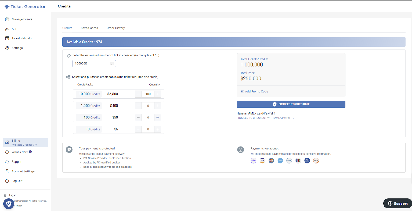The height and width of the screenshot is (211, 412).
Task: Switch to the Saved Cards tab
Action: (89, 28)
